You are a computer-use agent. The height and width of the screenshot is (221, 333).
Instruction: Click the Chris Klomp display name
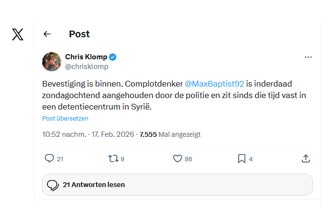coord(86,57)
